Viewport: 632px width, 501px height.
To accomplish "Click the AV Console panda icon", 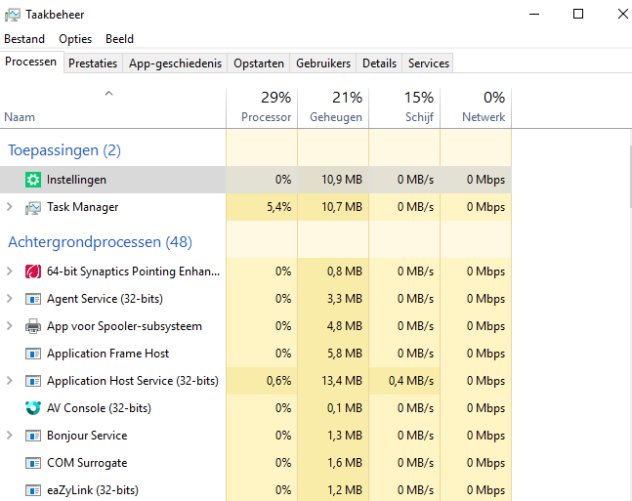I will pyautogui.click(x=33, y=408).
